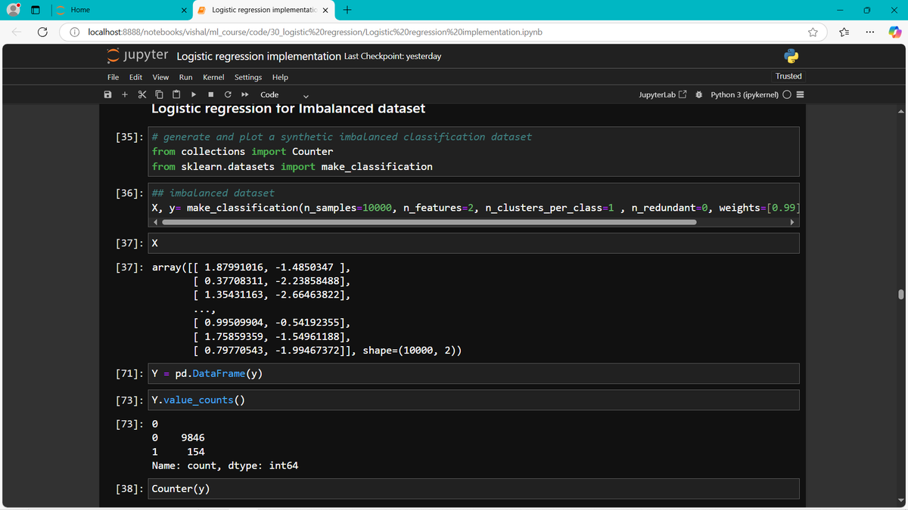Go back with the browser back arrow

(x=17, y=32)
